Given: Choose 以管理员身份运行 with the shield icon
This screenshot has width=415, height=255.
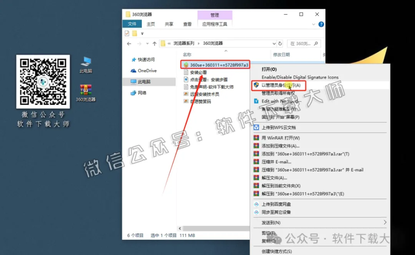Looking at the screenshot, I should (x=281, y=85).
